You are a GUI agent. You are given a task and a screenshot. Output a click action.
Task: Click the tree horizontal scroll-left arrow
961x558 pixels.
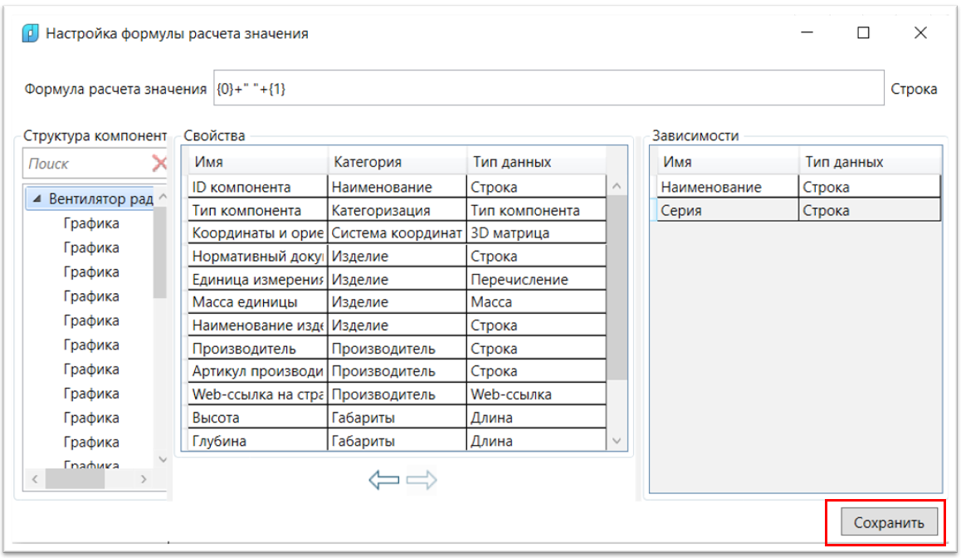35,479
